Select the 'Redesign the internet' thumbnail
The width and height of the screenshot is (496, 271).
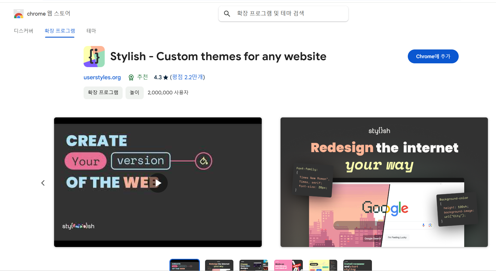(x=219, y=265)
